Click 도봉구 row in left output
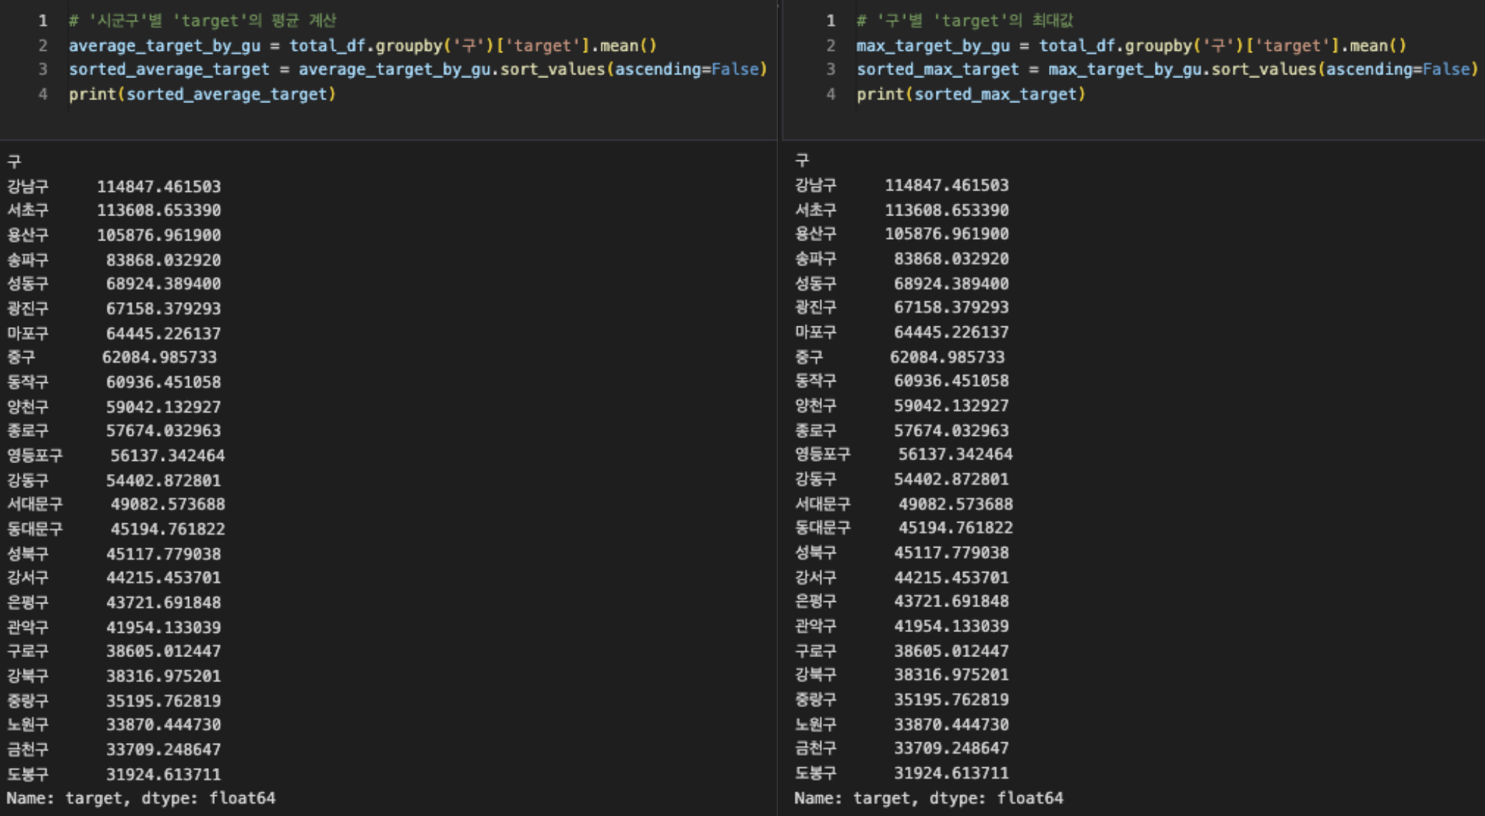This screenshot has width=1485, height=816. (x=114, y=774)
